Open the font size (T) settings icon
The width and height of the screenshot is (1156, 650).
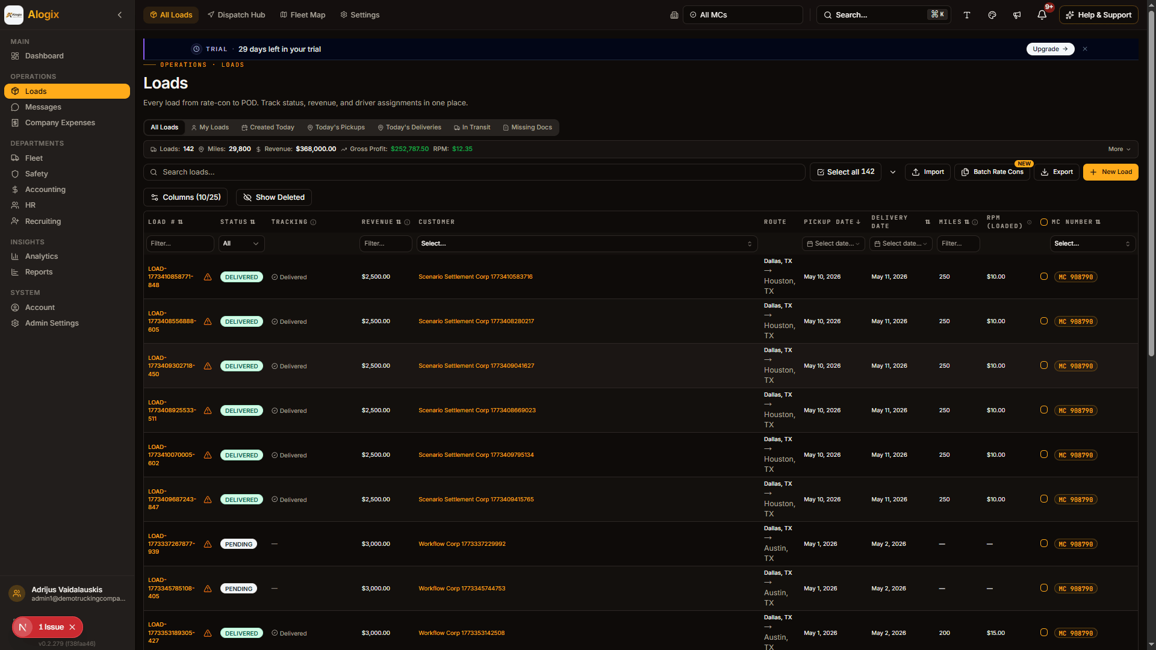967,15
